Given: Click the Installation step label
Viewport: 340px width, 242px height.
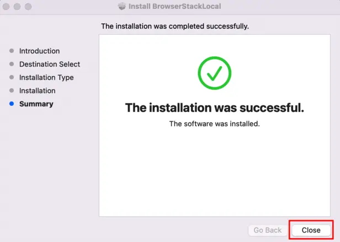Looking at the screenshot, I should pos(37,91).
